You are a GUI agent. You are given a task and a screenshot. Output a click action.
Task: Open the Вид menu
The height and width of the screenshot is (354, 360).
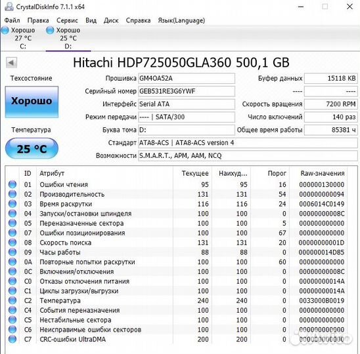pyautogui.click(x=91, y=20)
